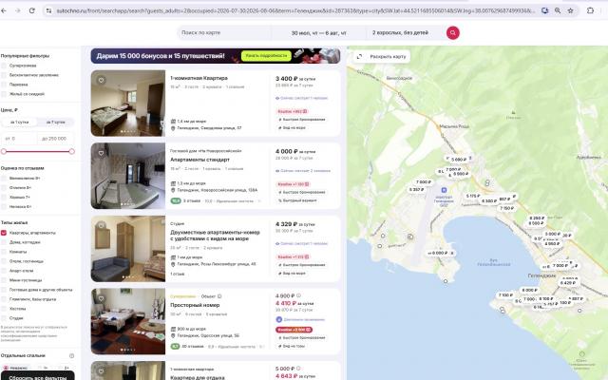Click info icon beside 4 900 ₽ price
This screenshot has height=380, width=608.
(x=298, y=295)
